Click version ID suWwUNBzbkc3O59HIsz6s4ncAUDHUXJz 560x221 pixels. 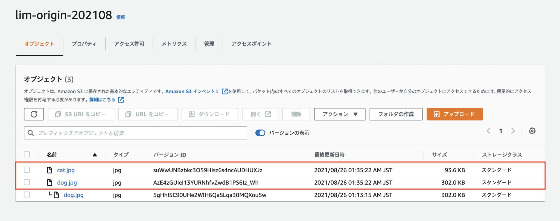208,170
